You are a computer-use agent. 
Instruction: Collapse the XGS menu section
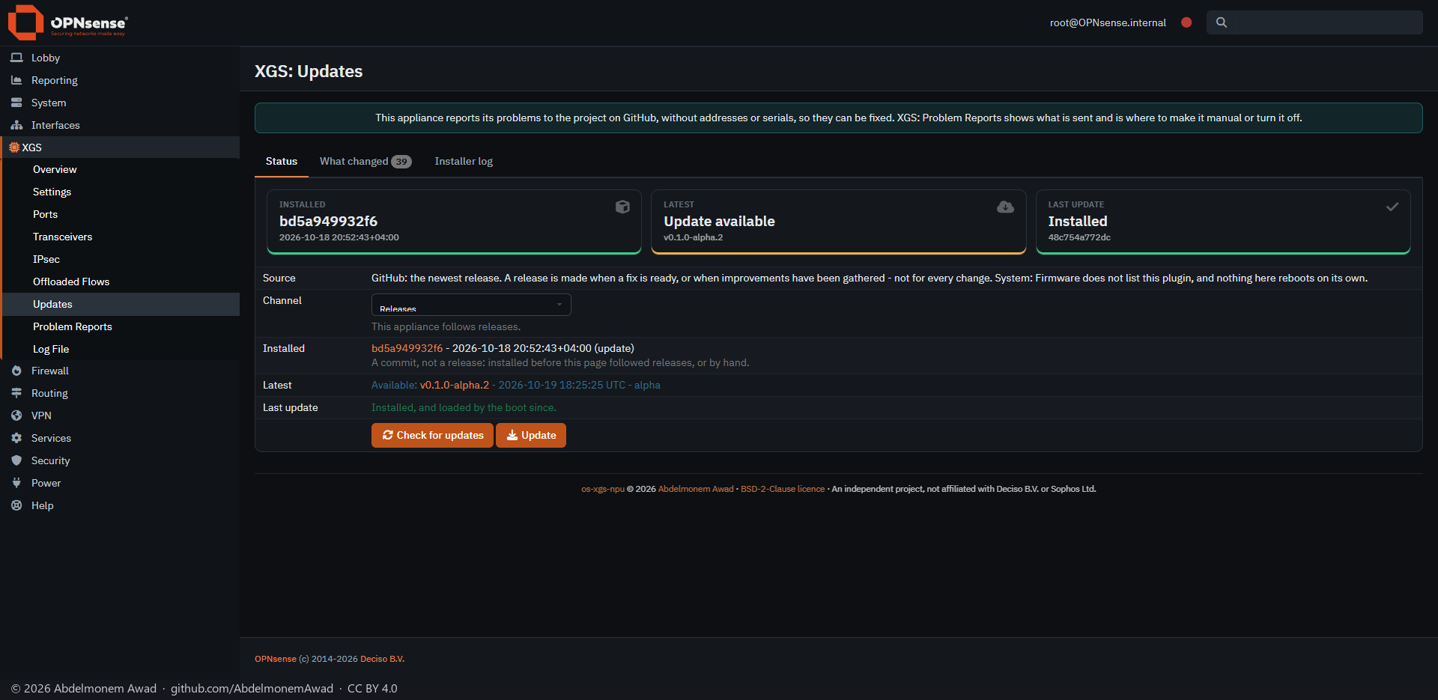coord(120,147)
